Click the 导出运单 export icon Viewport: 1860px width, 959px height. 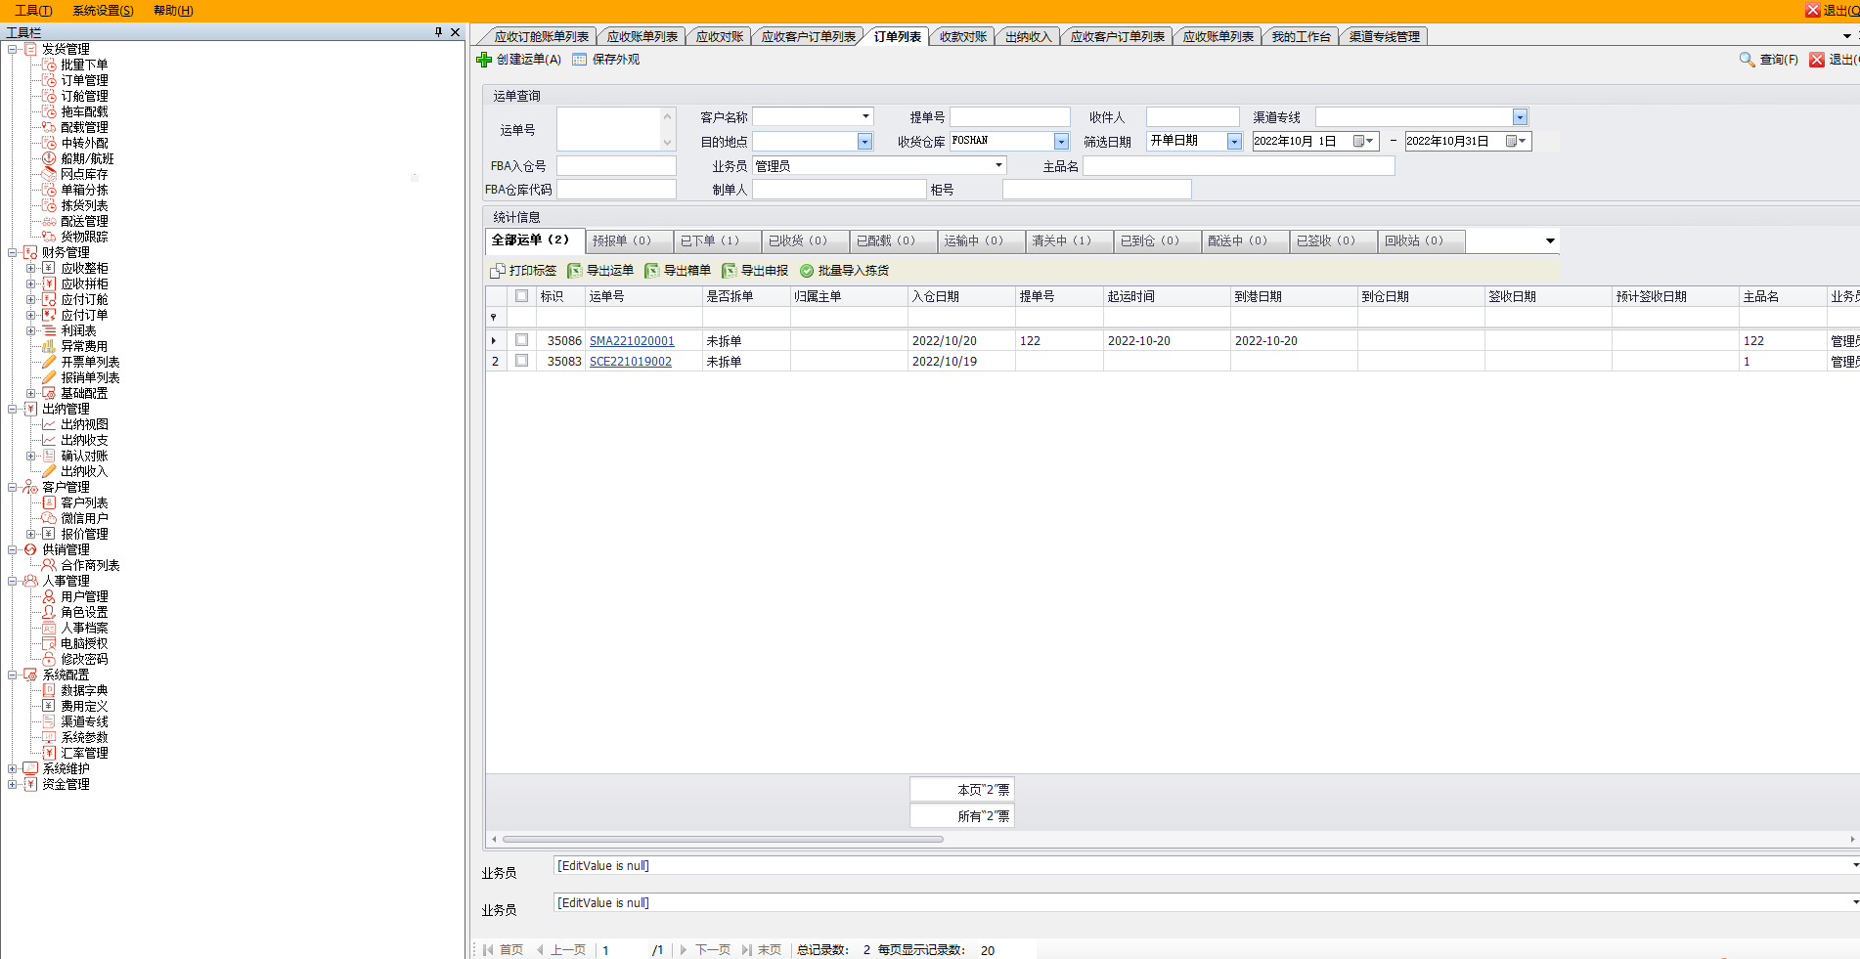click(x=575, y=271)
